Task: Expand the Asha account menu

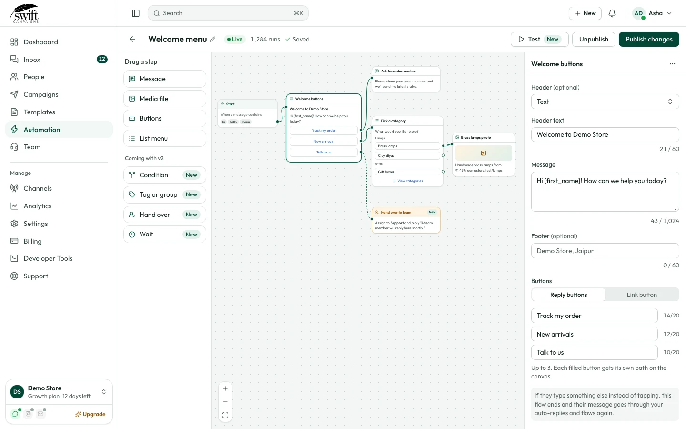Action: click(x=653, y=13)
